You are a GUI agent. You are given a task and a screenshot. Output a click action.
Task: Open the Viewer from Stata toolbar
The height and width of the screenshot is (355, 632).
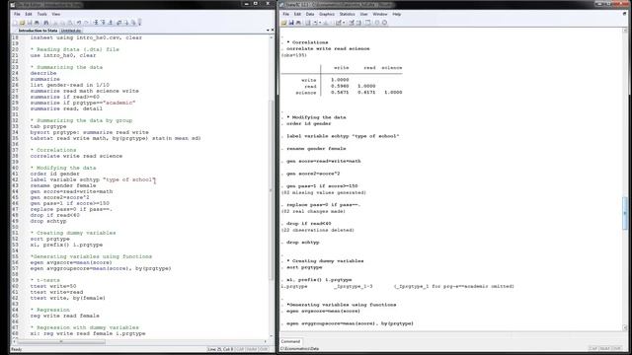tap(315, 23)
